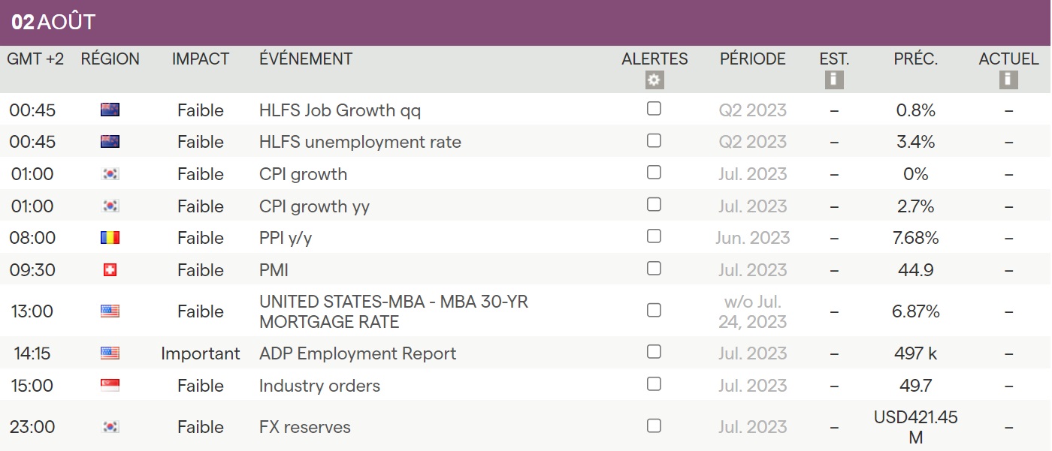Toggle alert for Swiss PMI event
Screen dimensions: 1052x451
[x=654, y=269]
